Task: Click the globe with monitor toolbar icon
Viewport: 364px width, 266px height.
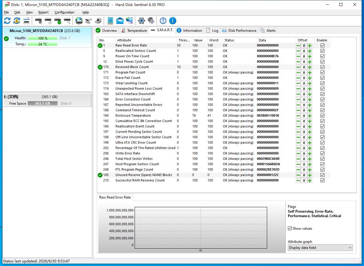Action: coord(130,21)
